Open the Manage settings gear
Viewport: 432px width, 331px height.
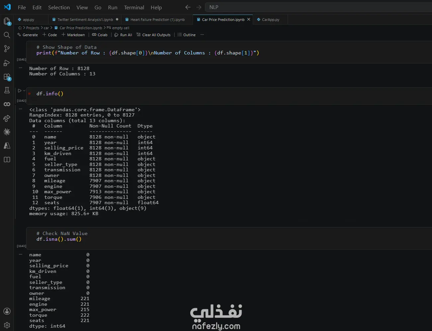[x=7, y=325]
